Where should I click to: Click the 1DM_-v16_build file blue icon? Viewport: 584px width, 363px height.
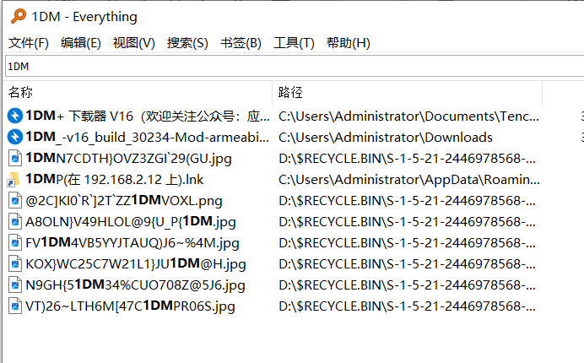pyautogui.click(x=15, y=137)
